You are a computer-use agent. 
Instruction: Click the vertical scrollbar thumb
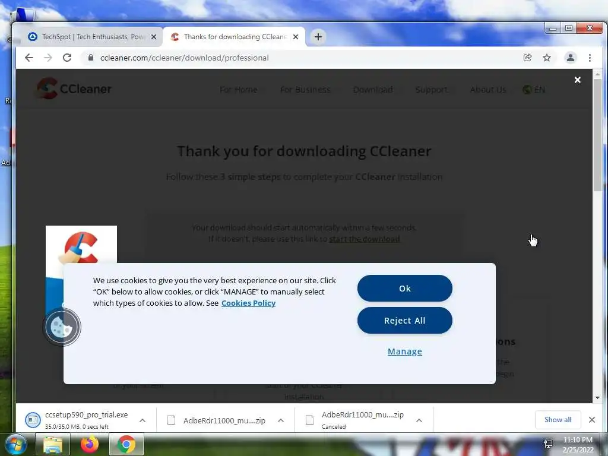pyautogui.click(x=597, y=135)
